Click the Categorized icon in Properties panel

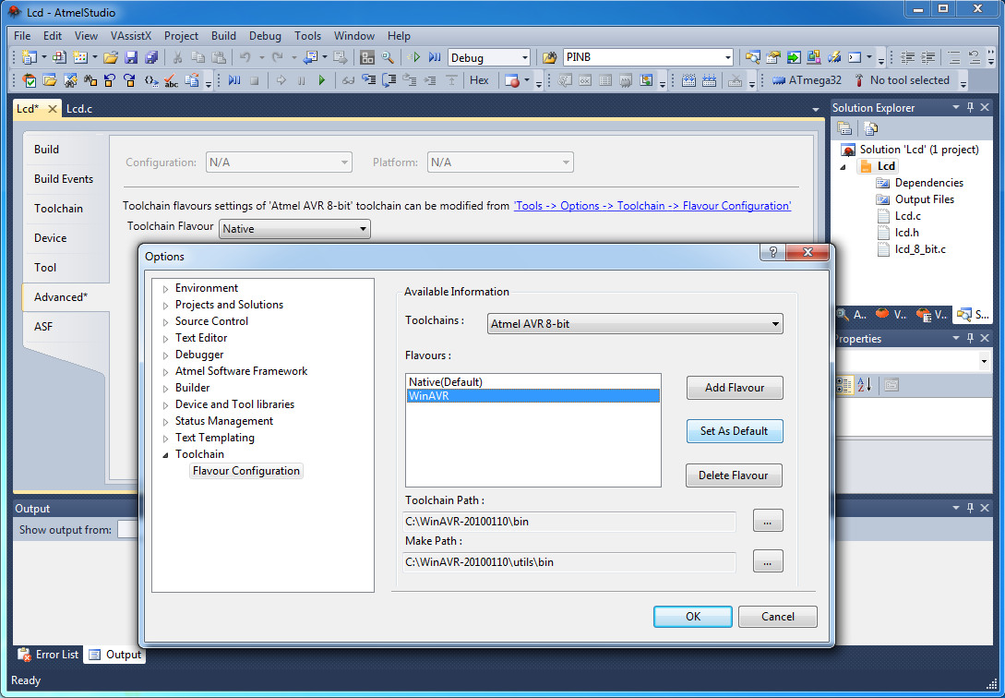(844, 385)
